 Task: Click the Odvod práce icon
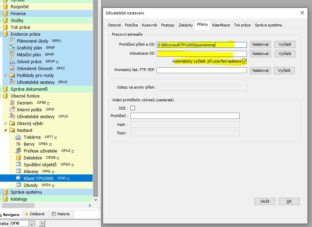[12, 61]
